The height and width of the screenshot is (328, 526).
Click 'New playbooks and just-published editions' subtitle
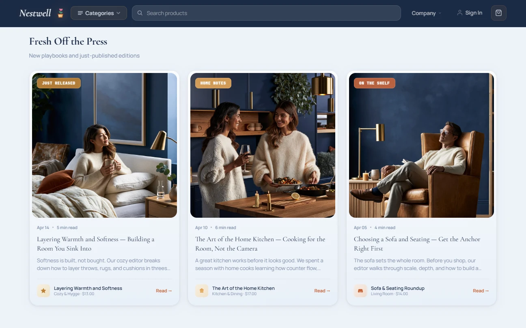tap(84, 56)
